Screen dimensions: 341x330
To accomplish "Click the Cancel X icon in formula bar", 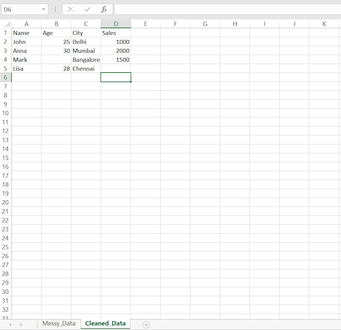I will (x=71, y=10).
